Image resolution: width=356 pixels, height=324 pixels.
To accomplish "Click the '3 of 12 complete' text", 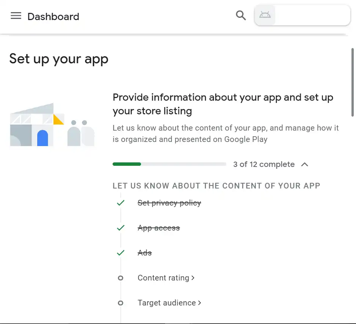I will [x=264, y=164].
